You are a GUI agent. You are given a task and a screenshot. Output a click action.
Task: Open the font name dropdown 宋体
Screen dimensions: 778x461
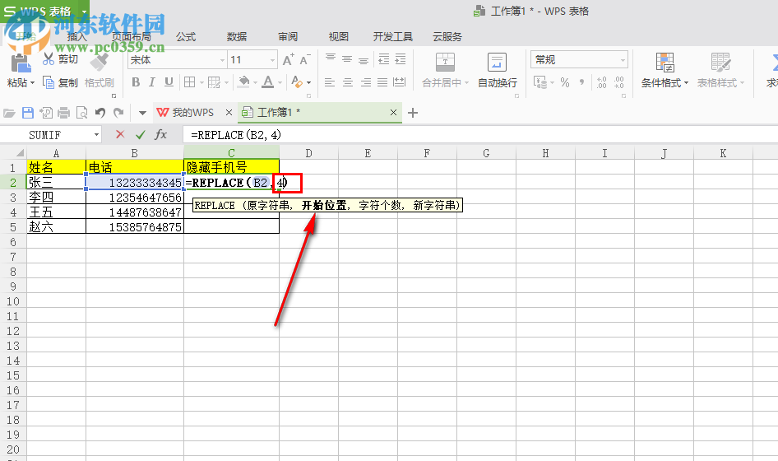click(222, 60)
